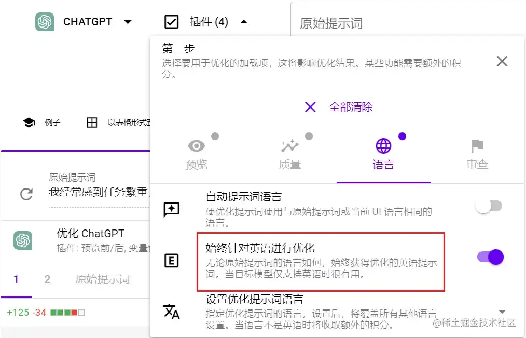Switch to the 质量 tab

(290, 156)
